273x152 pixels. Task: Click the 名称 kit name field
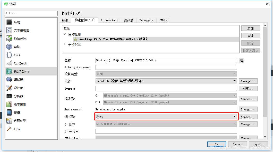[166, 60]
